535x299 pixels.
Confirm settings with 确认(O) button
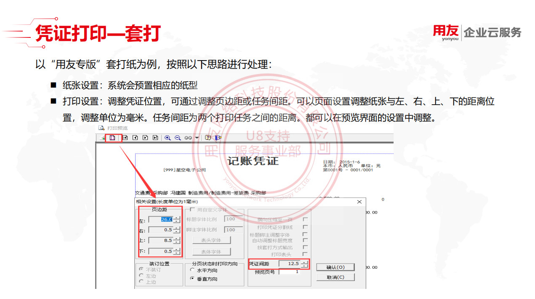pyautogui.click(x=335, y=267)
